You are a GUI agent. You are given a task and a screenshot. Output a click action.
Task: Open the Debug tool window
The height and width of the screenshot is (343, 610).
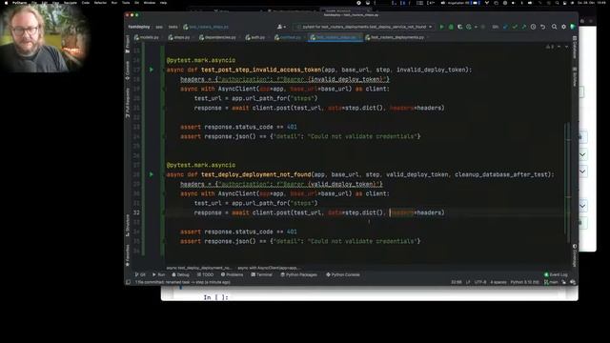tap(180, 274)
